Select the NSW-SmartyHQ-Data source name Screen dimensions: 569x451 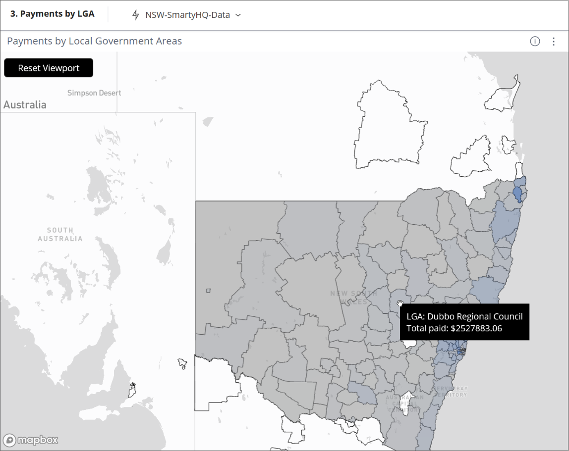(187, 15)
